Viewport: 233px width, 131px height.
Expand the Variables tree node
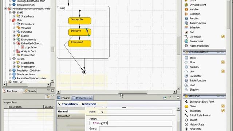tap(14, 28)
